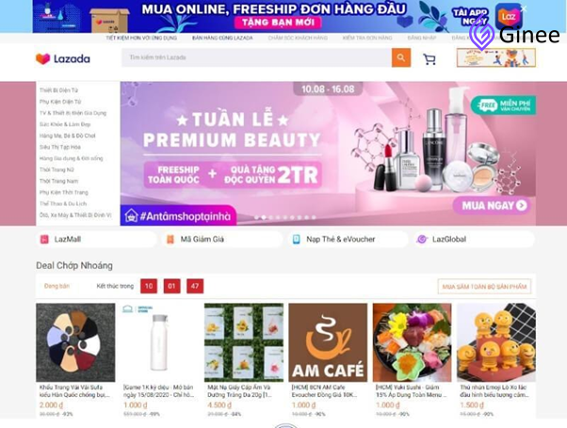Click Mua Sắm Toàn Bộ Sản Phẩm button
Viewport: 567px width, 428px height.
click(484, 287)
